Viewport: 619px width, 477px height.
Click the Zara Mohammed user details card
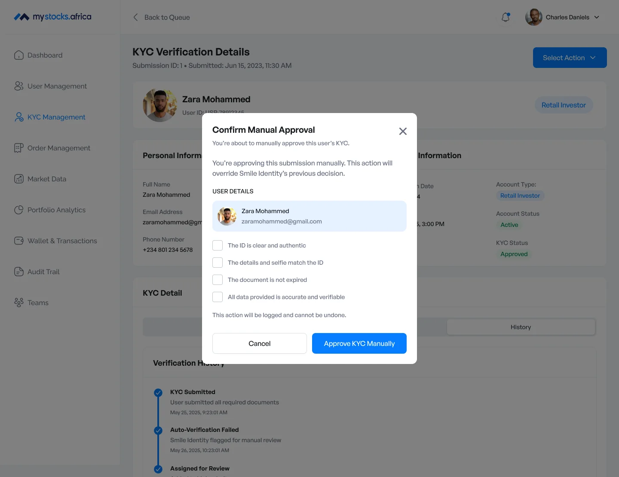coord(309,216)
